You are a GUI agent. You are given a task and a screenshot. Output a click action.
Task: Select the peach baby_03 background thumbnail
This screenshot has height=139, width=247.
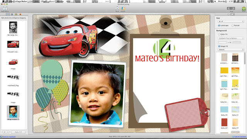tap(235, 122)
